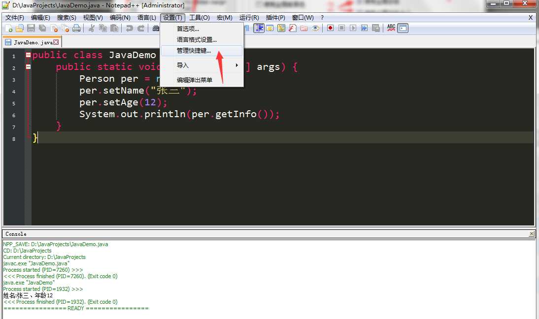The height and width of the screenshot is (319, 539).
Task: Click the Run macro multiple times icon
Action: coord(365,28)
